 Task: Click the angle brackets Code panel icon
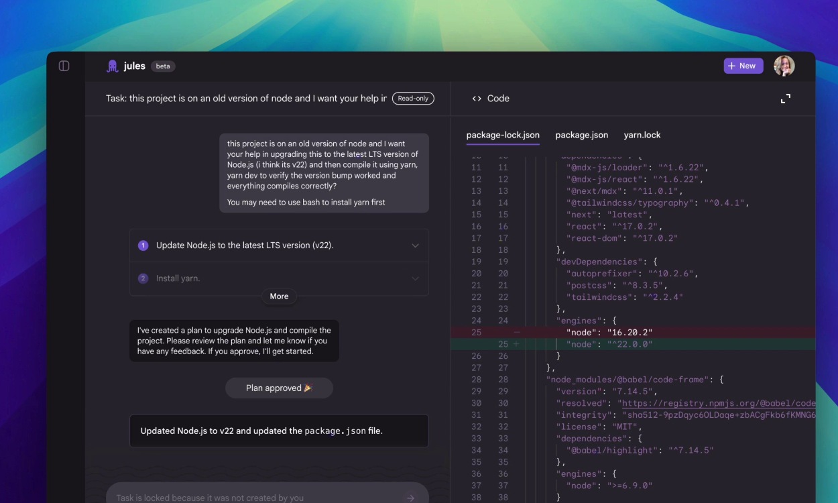pyautogui.click(x=477, y=98)
